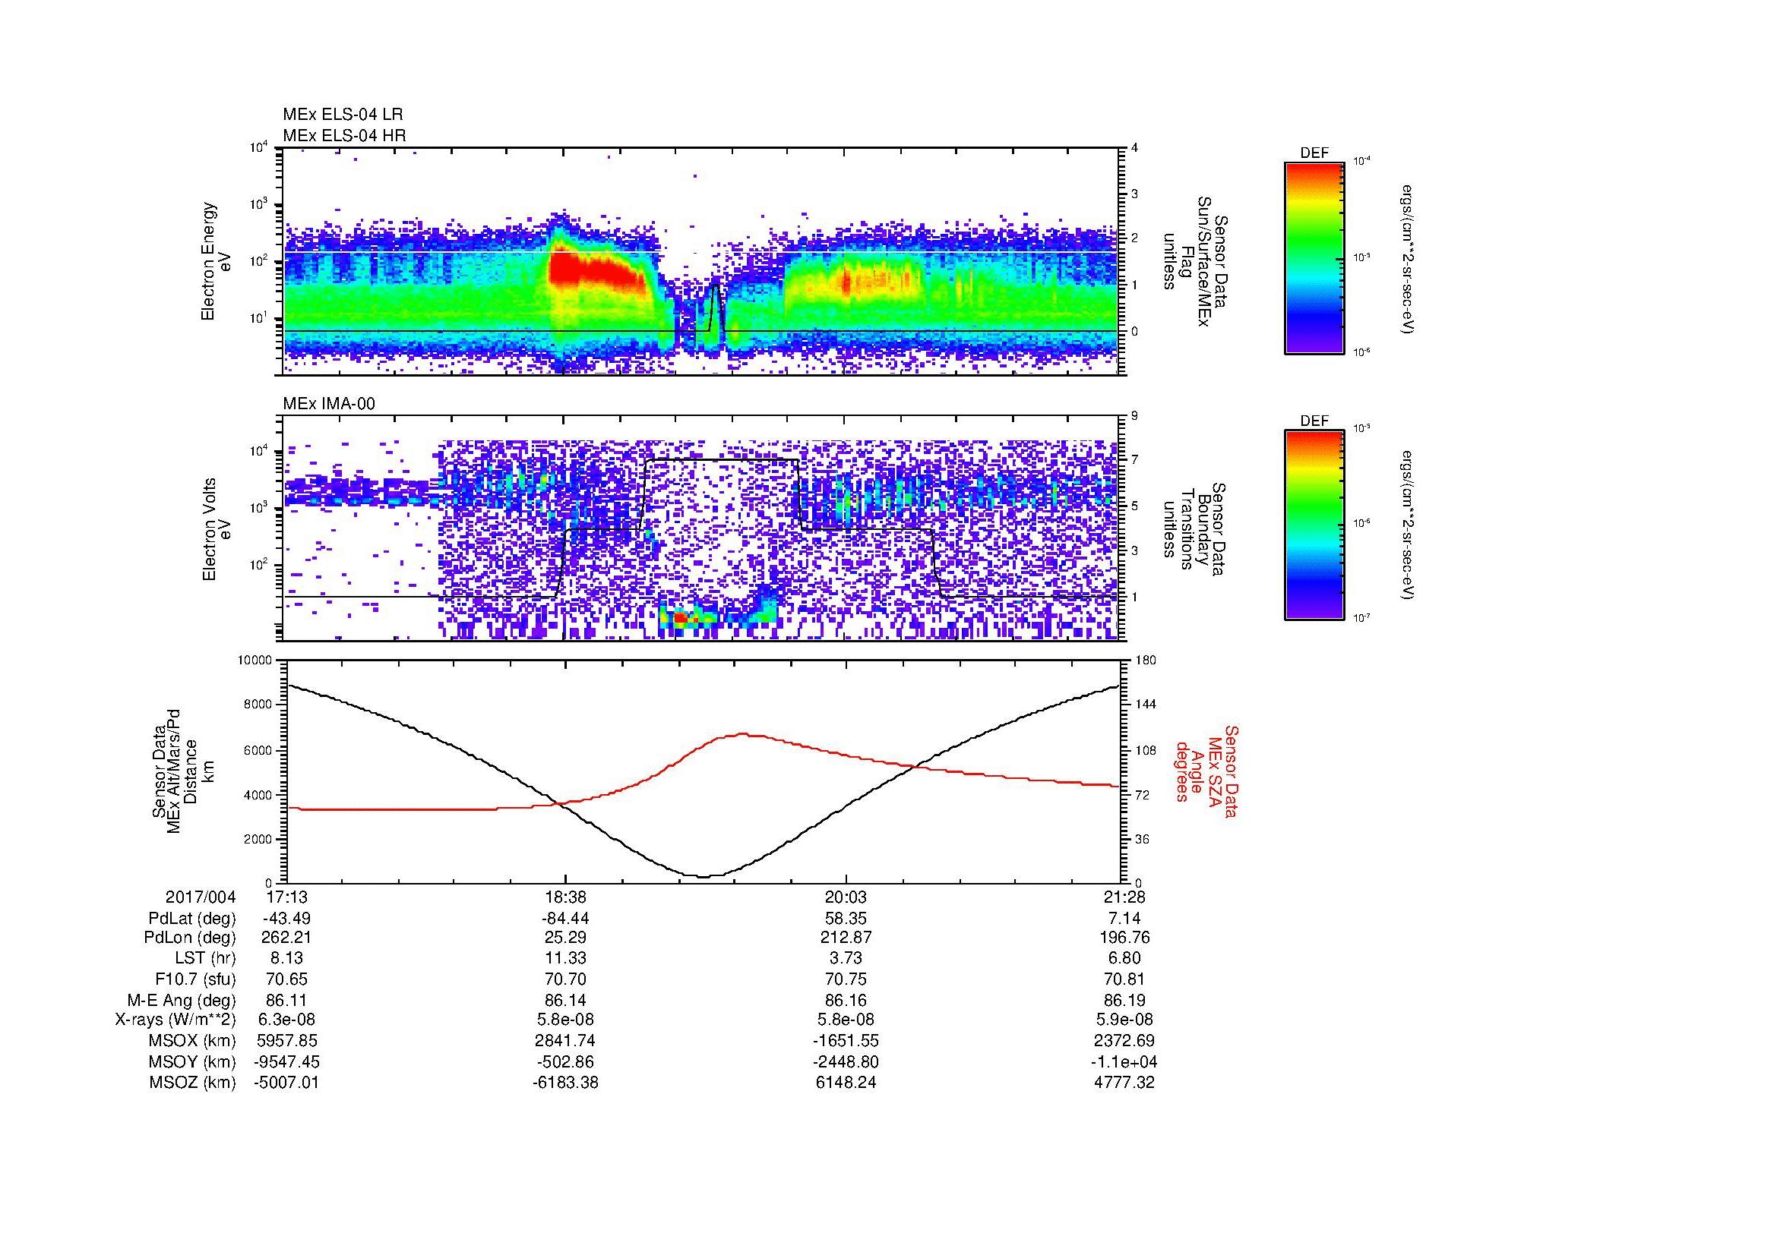Click the 'PdLon (deg)' row label
Image resolution: width=1777 pixels, height=1255 pixels.
pos(190,938)
